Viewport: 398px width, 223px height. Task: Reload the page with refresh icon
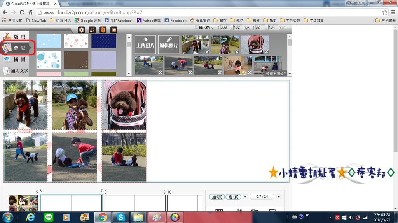pos(22,12)
